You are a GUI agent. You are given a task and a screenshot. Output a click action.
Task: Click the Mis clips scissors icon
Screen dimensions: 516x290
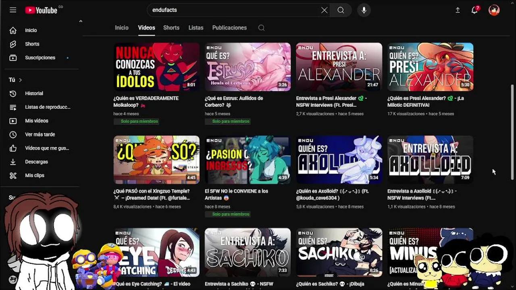point(13,176)
